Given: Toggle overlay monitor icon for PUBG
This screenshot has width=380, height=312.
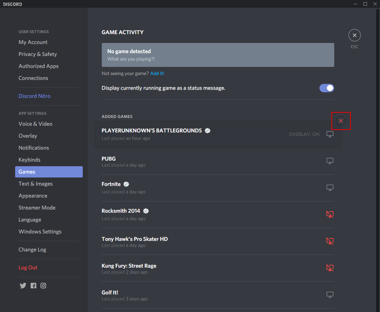Looking at the screenshot, I should (x=330, y=161).
